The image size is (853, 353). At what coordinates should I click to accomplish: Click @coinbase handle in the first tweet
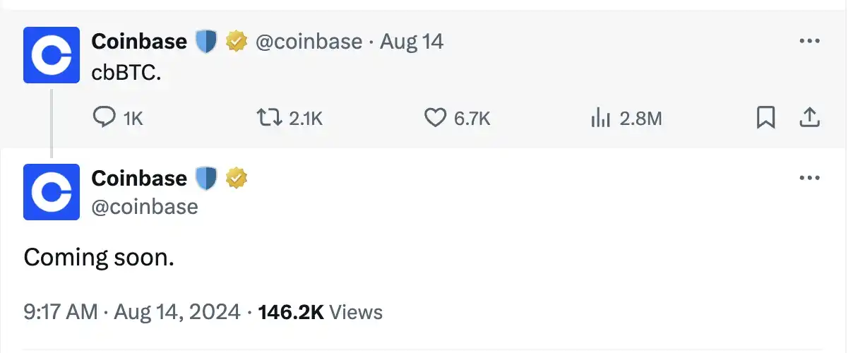click(x=308, y=42)
